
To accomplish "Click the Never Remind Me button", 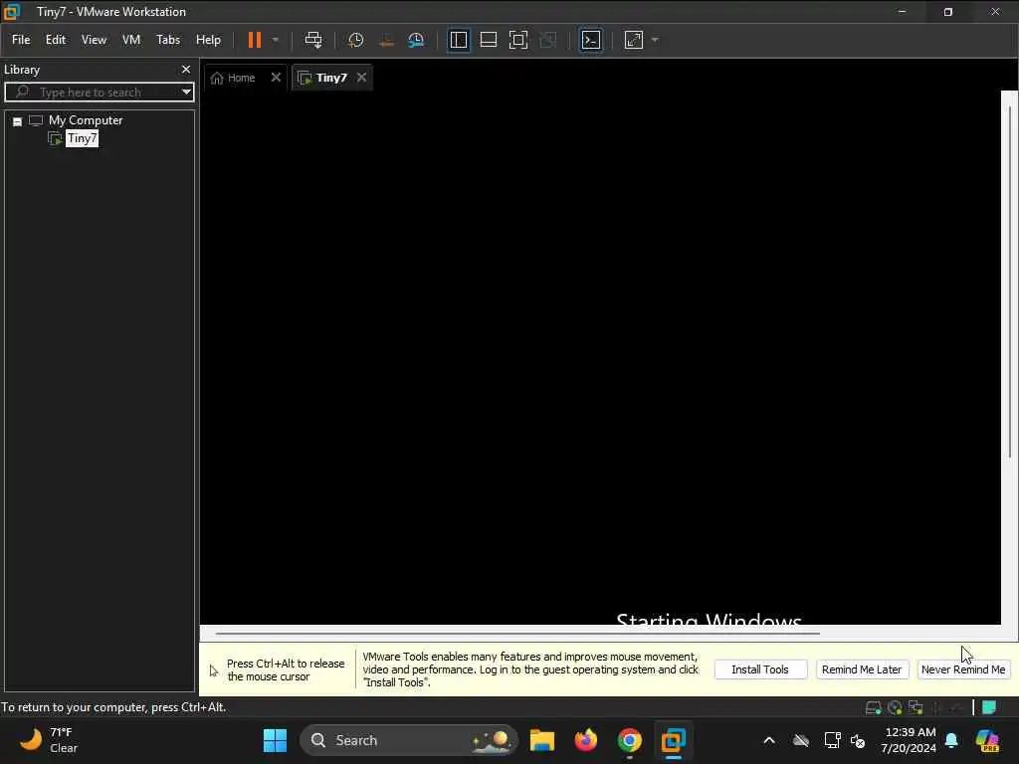I will pyautogui.click(x=963, y=669).
